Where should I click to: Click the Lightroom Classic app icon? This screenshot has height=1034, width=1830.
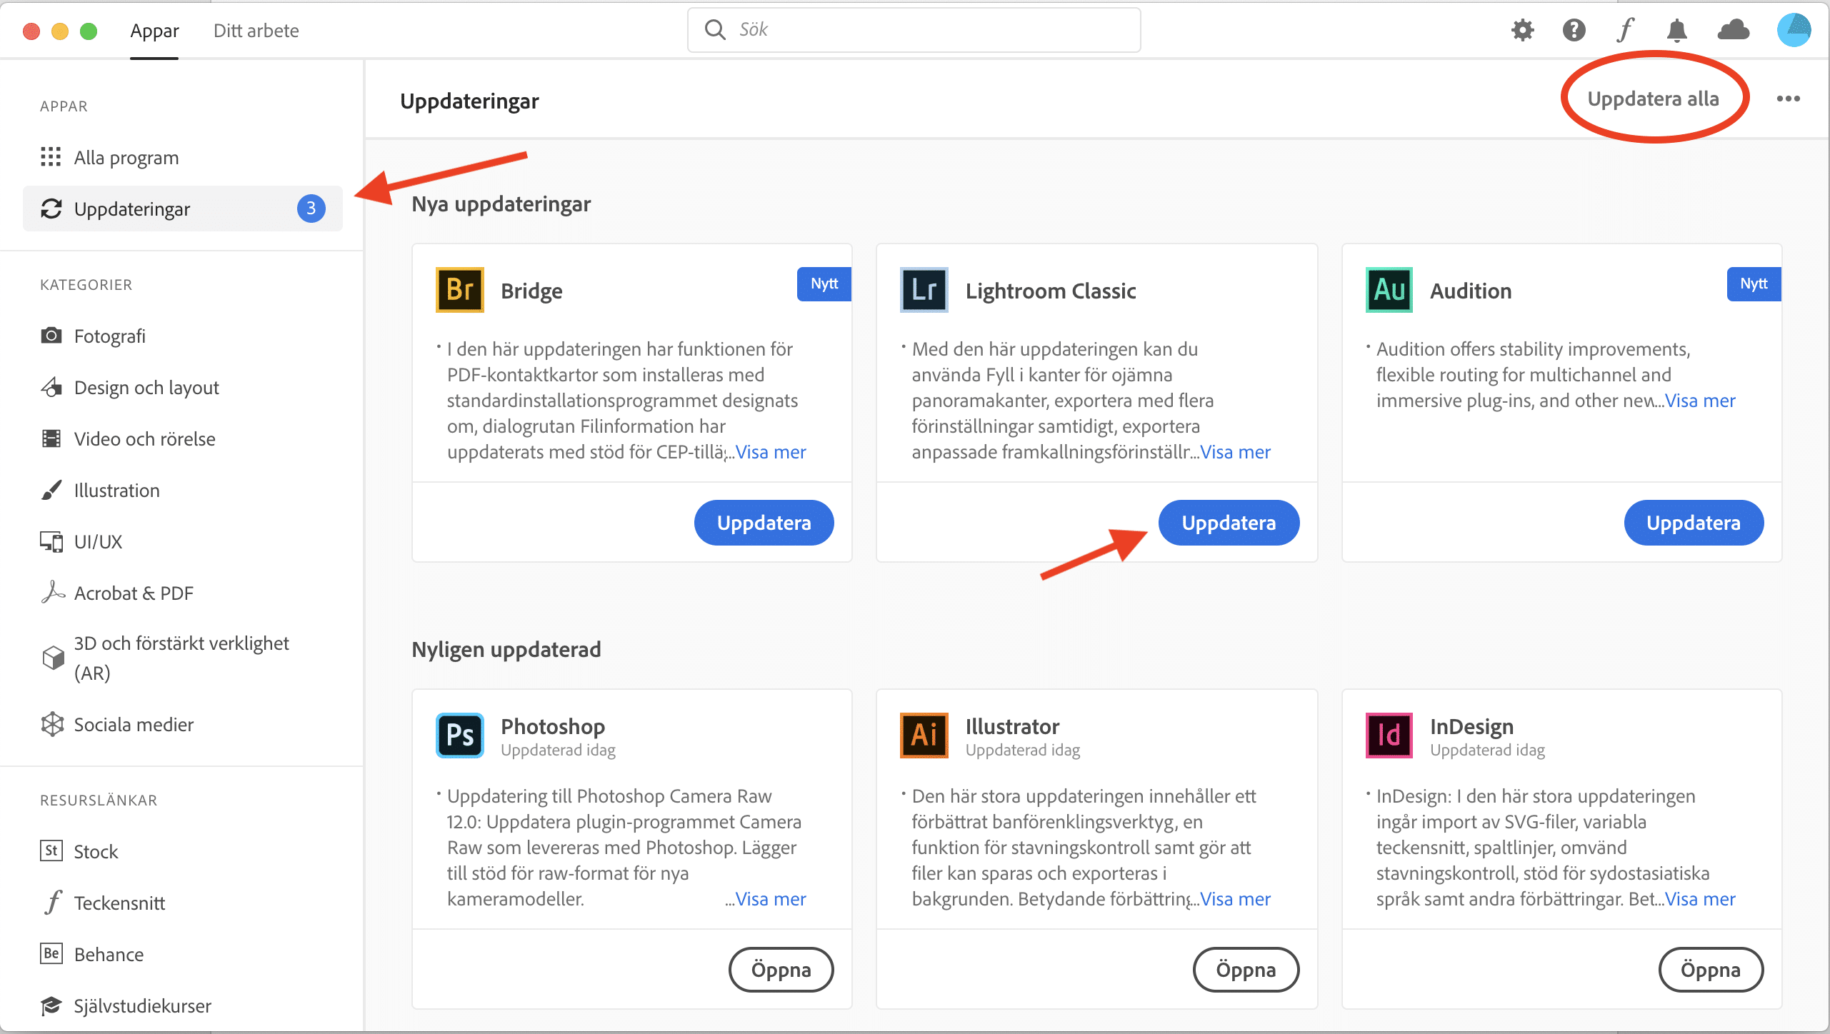point(924,290)
